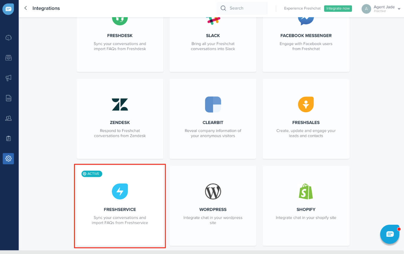This screenshot has width=404, height=254.
Task: Open the CLEARBIT integration title
Action: point(213,123)
